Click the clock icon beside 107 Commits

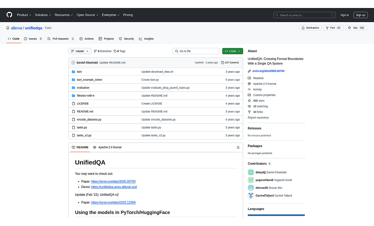[x=223, y=63]
